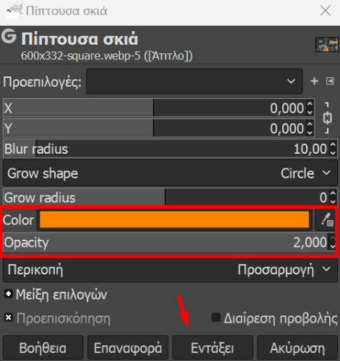Open the presets management menu icon
This screenshot has height=361, width=340.
point(330,81)
